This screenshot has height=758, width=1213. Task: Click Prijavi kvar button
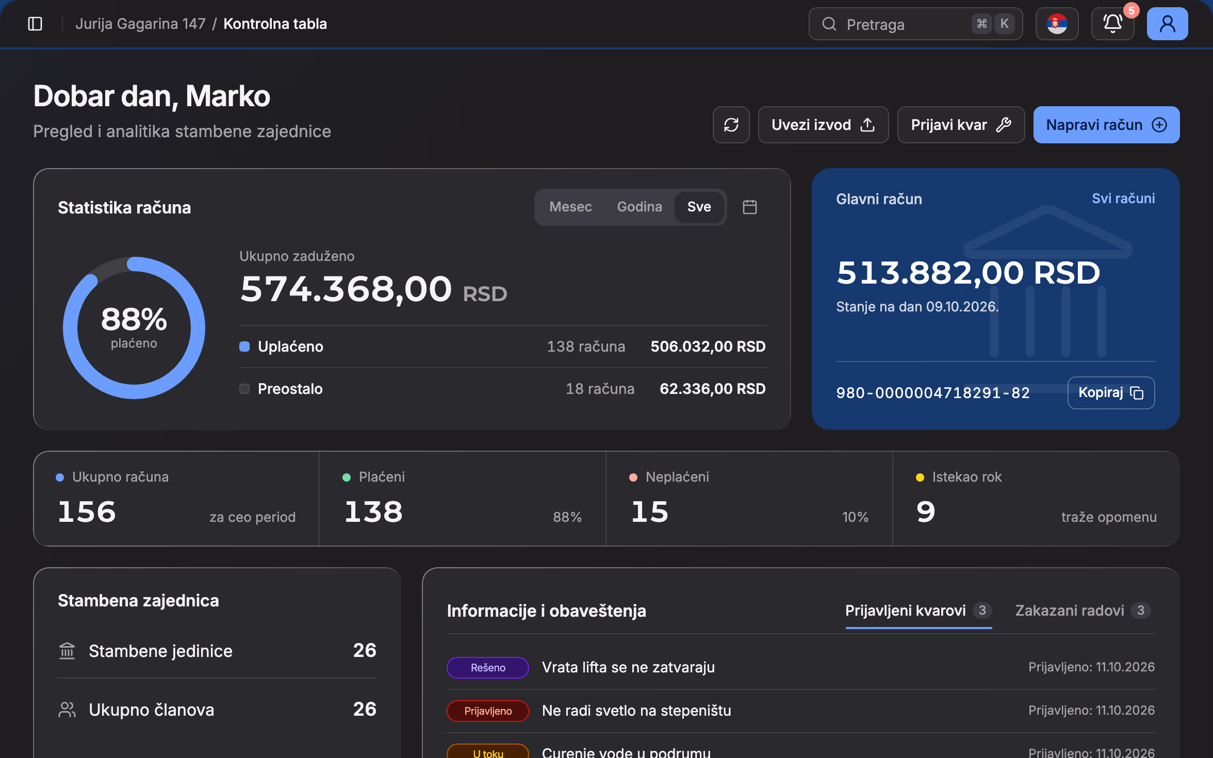pyautogui.click(x=961, y=125)
